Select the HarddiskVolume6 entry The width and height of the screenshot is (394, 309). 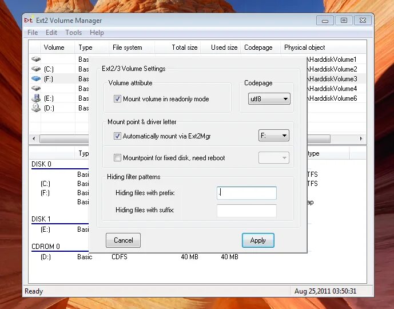[x=332, y=98]
